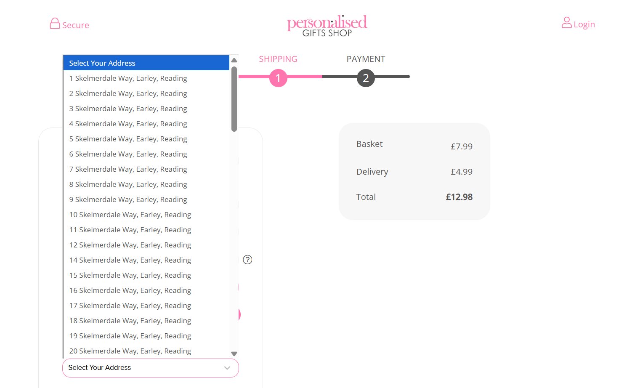Click the Personalised Gifts Shop logo
The width and height of the screenshot is (640, 388).
(x=327, y=26)
